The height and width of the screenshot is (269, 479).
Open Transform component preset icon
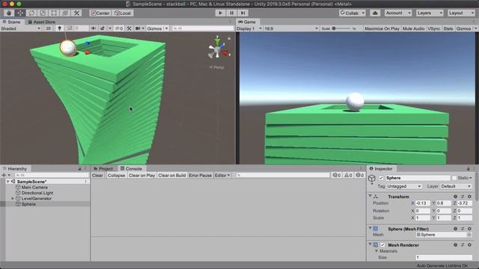click(x=463, y=197)
